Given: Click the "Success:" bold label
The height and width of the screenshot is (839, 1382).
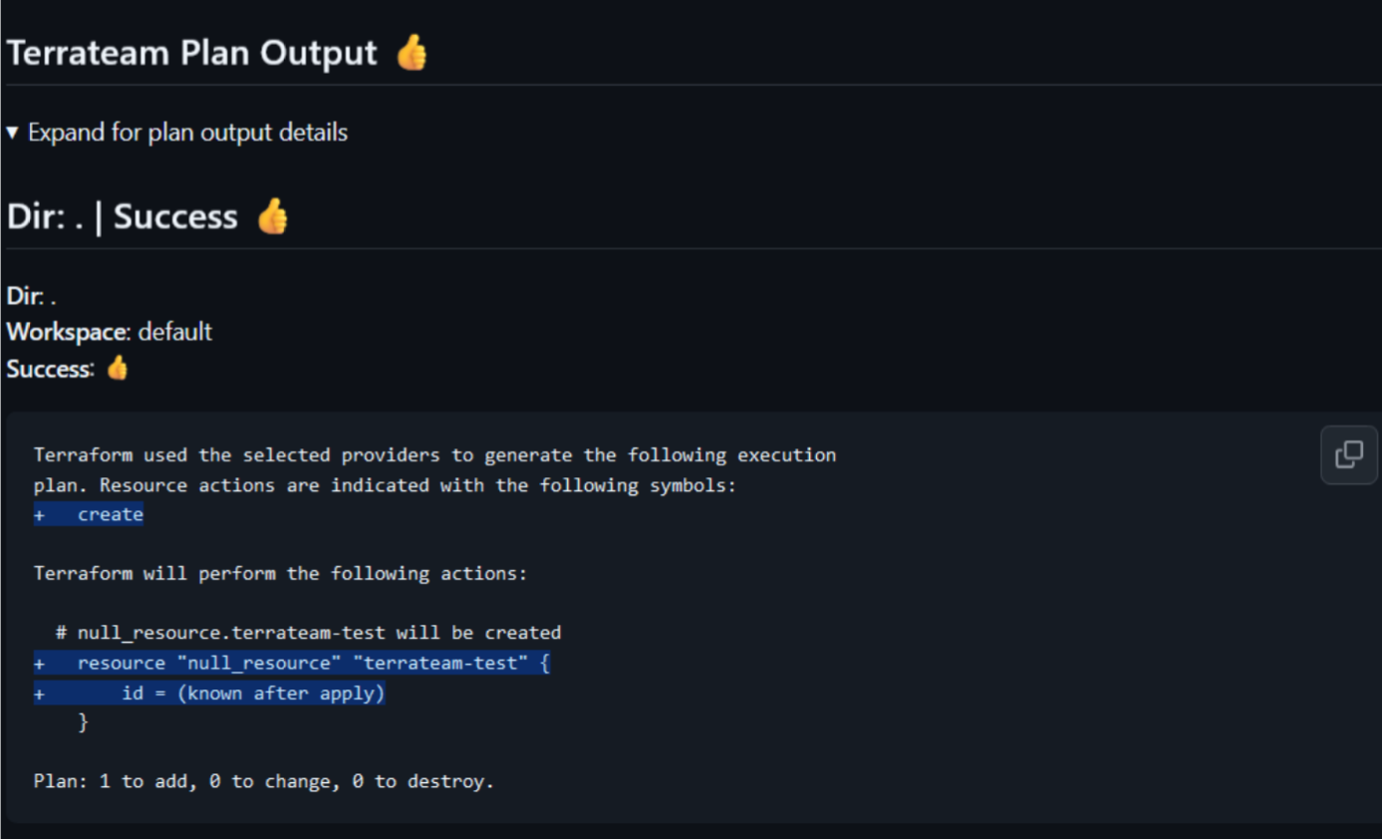Looking at the screenshot, I should tap(51, 369).
